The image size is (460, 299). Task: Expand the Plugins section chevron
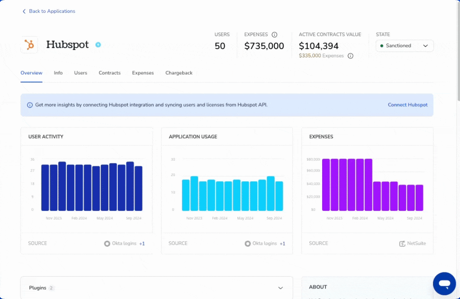(281, 288)
